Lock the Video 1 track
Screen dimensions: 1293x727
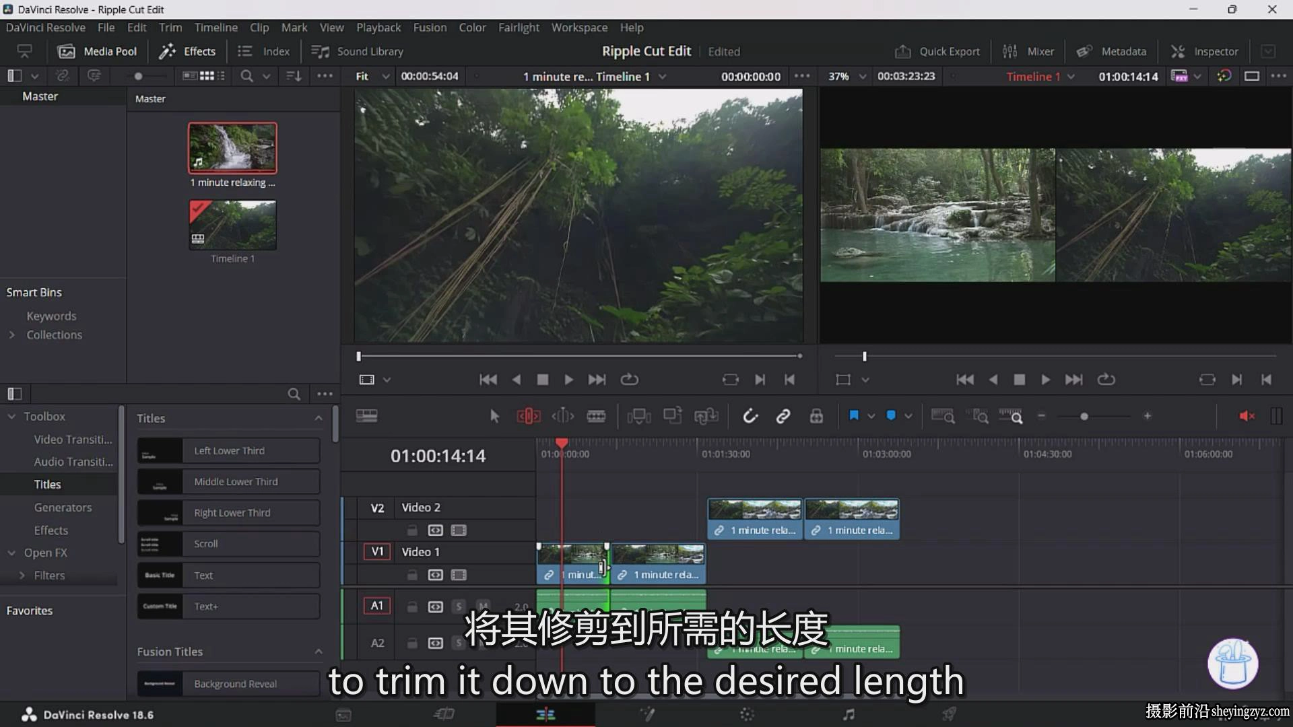pyautogui.click(x=412, y=575)
